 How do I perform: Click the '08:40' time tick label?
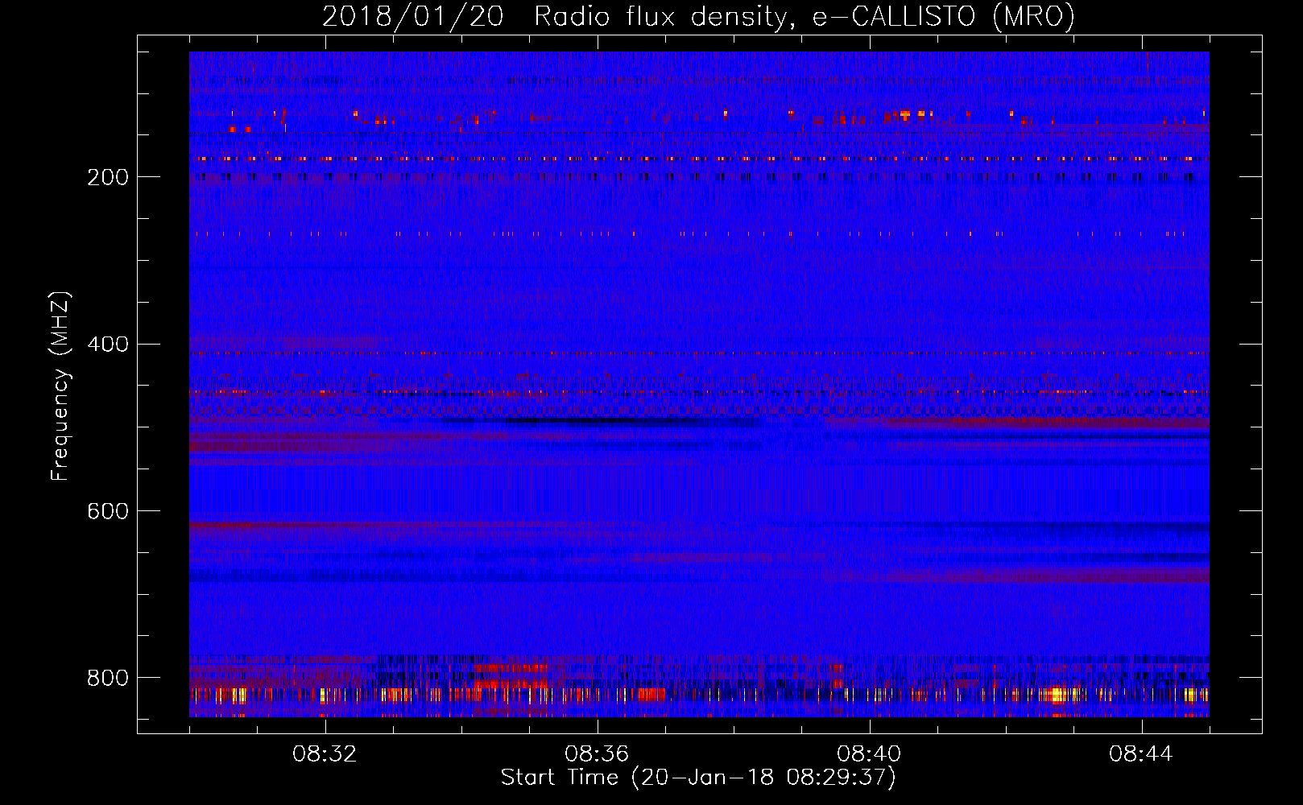(x=869, y=754)
